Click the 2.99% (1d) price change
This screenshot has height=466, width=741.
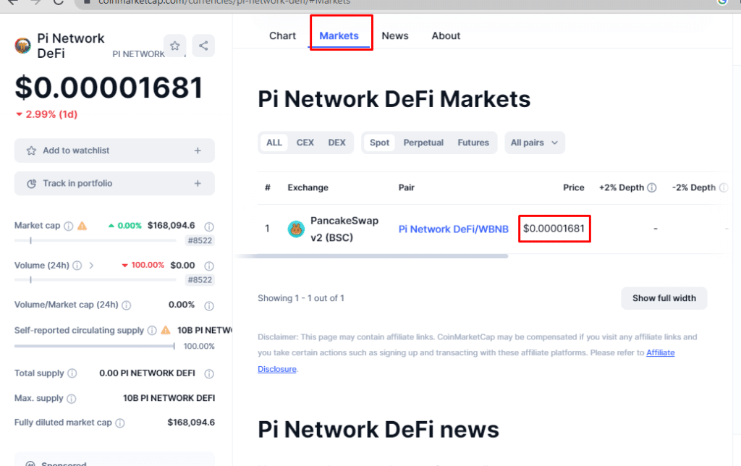click(x=46, y=114)
